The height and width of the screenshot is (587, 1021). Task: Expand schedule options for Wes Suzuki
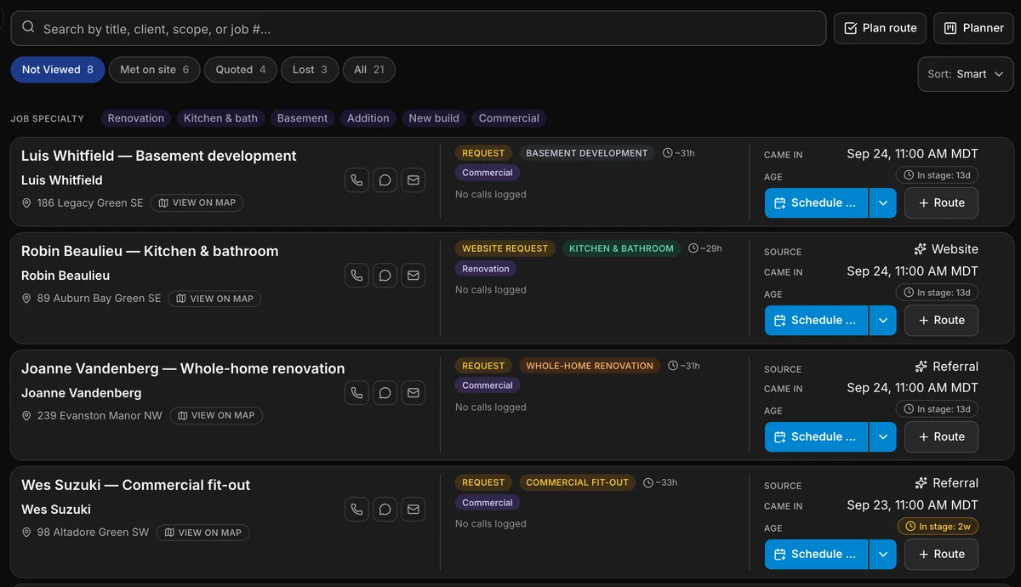coord(882,555)
